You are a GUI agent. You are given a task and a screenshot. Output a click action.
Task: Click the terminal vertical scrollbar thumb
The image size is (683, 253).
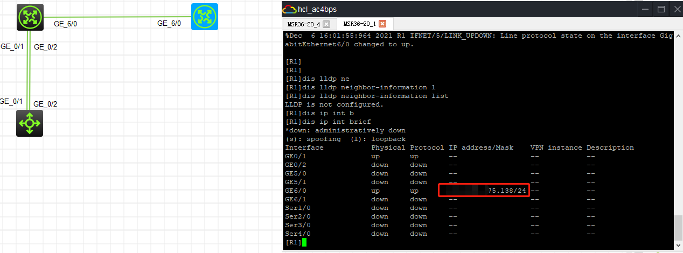679,227
